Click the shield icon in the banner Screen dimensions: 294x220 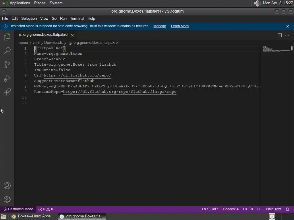pos(5,26)
